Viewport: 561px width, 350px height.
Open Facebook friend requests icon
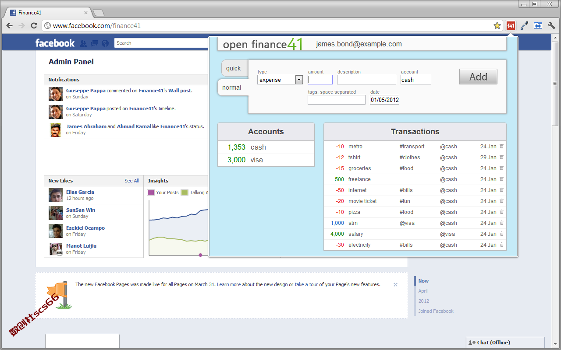[x=84, y=43]
